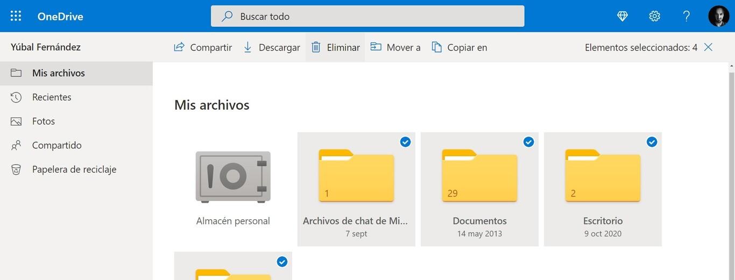Open the settings gear icon
The height and width of the screenshot is (280, 735).
(x=655, y=16)
